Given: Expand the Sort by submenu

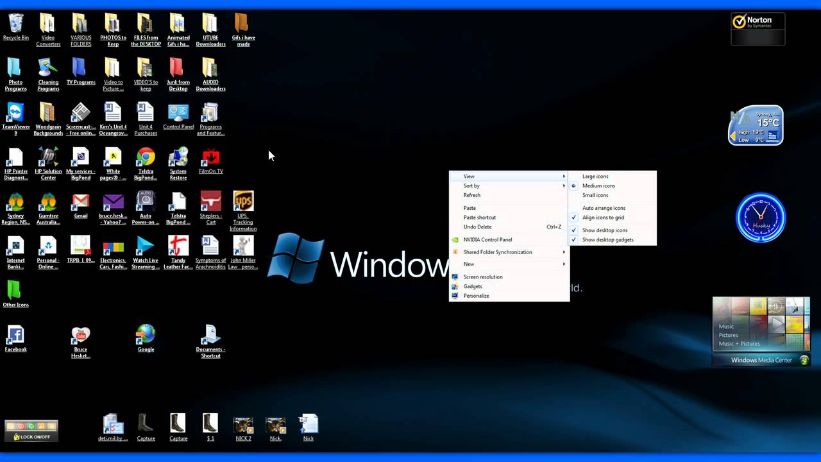Looking at the screenshot, I should 509,185.
